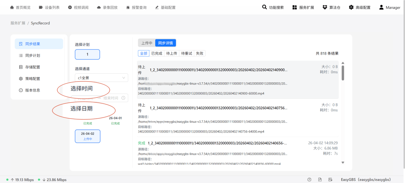
Task: Select the 待上传 filter option
Action: (x=172, y=54)
